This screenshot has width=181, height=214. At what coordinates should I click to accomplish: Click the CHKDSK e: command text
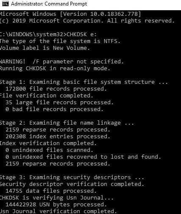tap(81, 34)
